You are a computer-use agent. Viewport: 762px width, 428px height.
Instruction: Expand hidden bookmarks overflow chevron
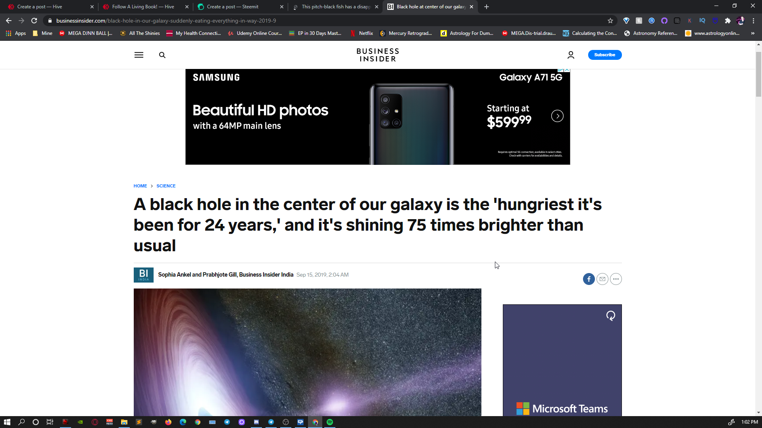tap(752, 33)
